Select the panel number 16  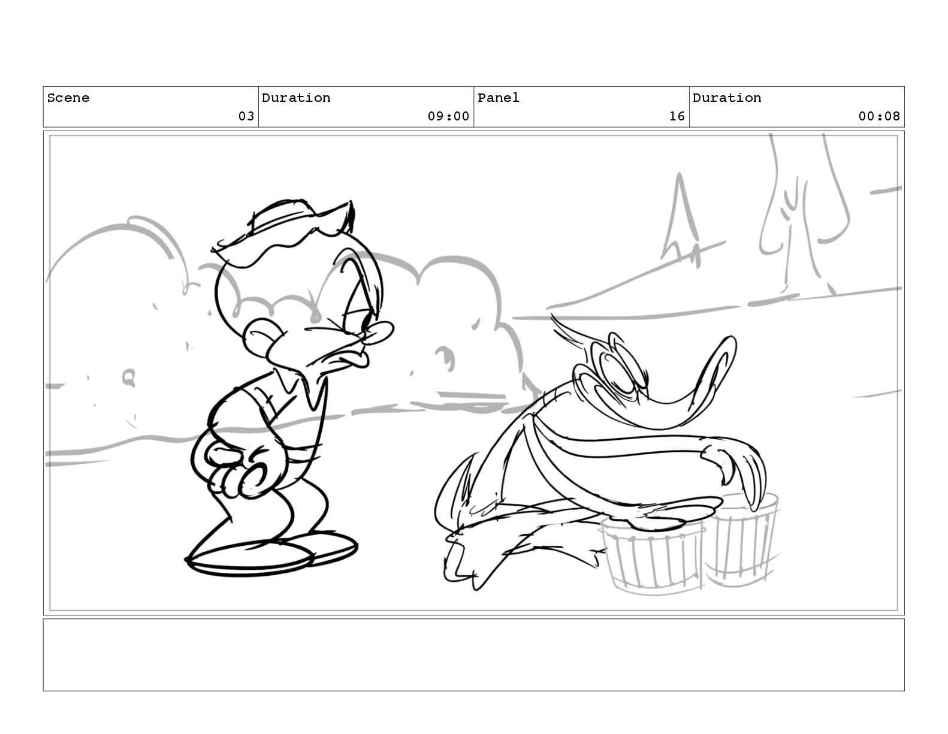[677, 116]
